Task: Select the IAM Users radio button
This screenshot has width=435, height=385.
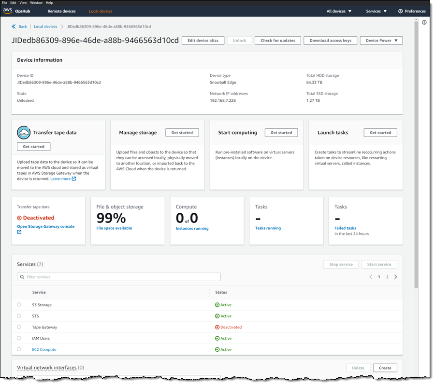Action: click(19, 338)
